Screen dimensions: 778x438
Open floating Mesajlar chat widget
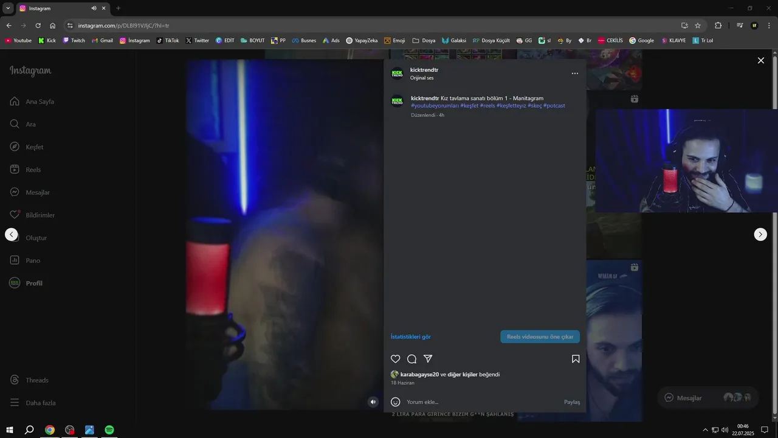[708, 398]
